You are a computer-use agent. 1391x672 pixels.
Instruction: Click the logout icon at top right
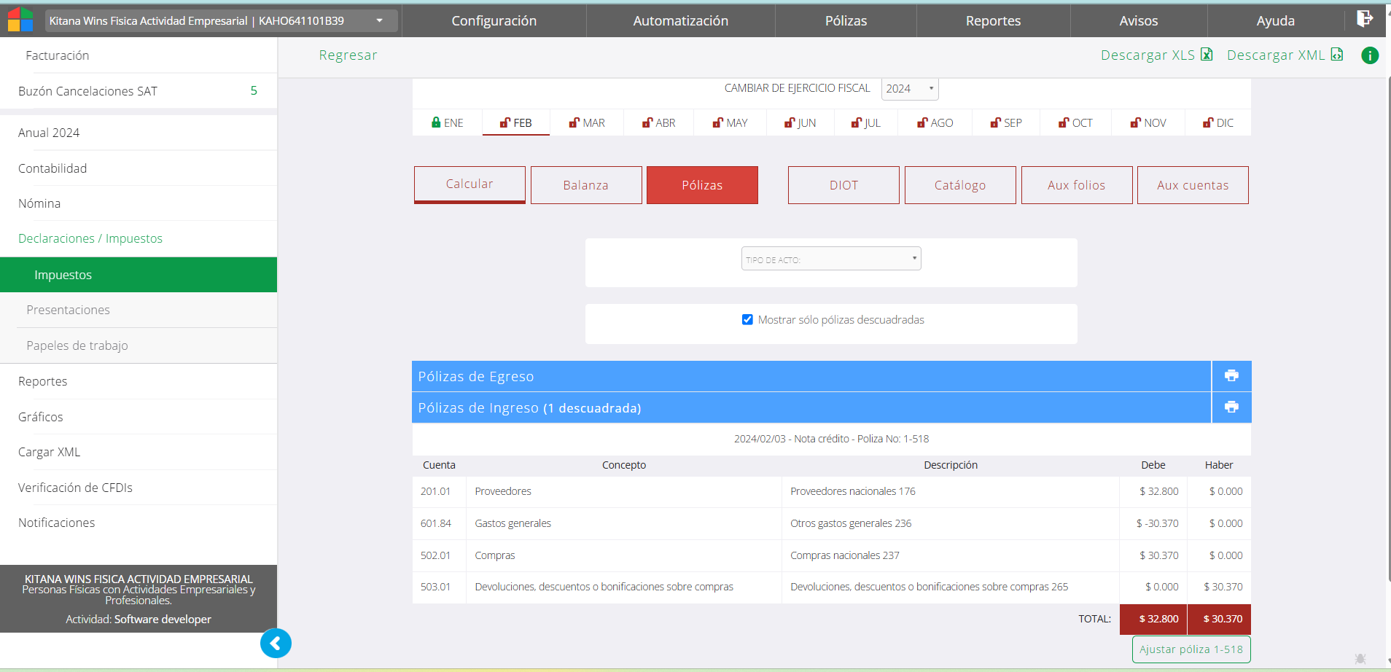coord(1364,19)
